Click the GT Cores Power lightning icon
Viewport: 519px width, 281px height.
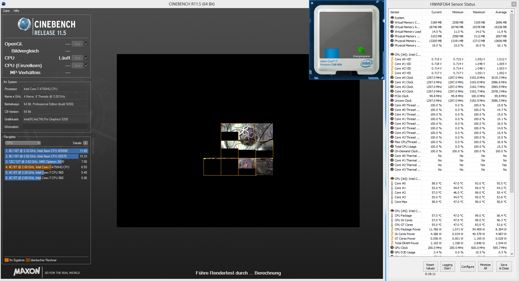click(x=392, y=239)
